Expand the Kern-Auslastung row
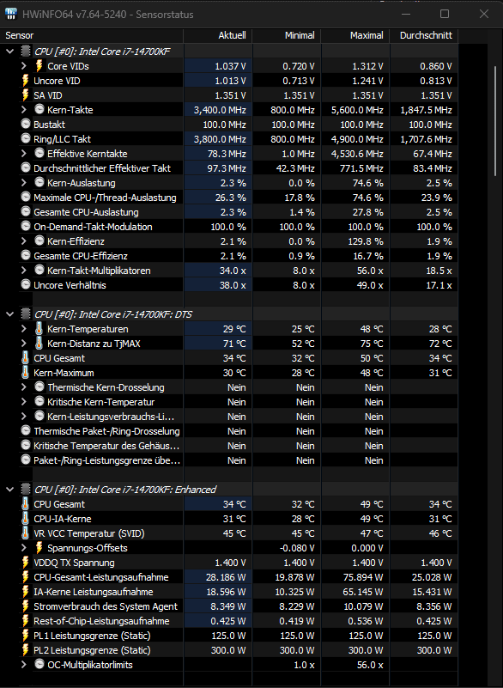The width and height of the screenshot is (503, 688). [24, 183]
